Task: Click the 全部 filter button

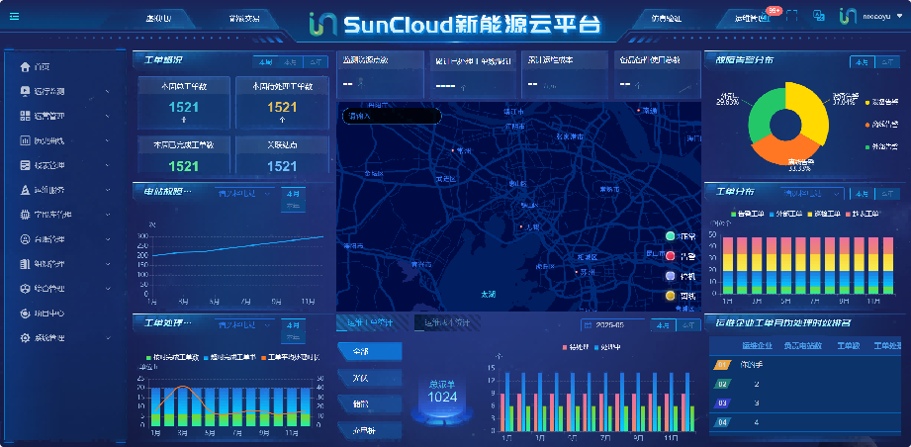Action: [x=369, y=352]
